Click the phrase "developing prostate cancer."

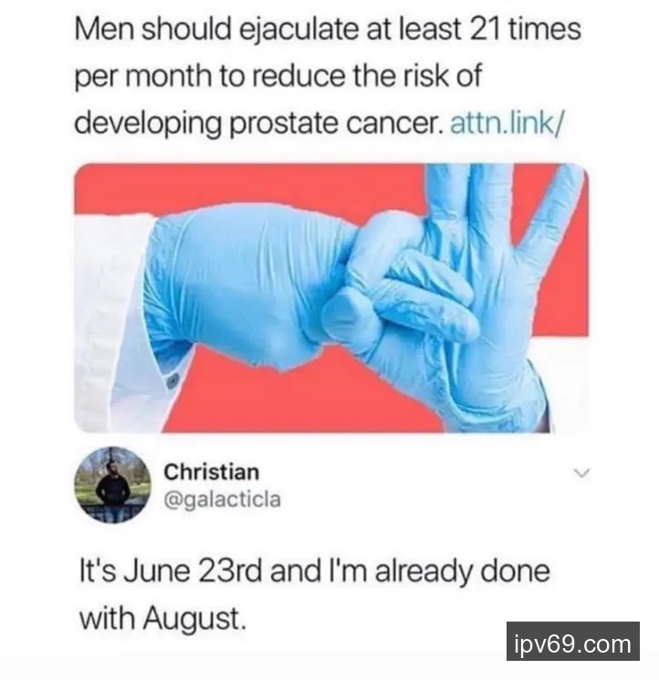pyautogui.click(x=259, y=123)
